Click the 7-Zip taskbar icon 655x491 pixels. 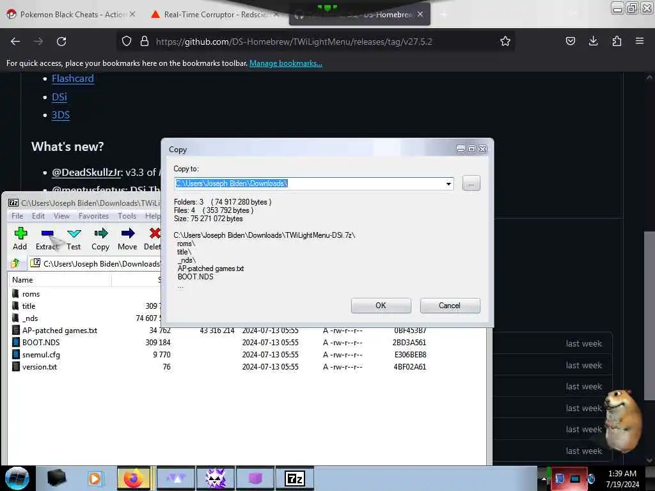[294, 478]
